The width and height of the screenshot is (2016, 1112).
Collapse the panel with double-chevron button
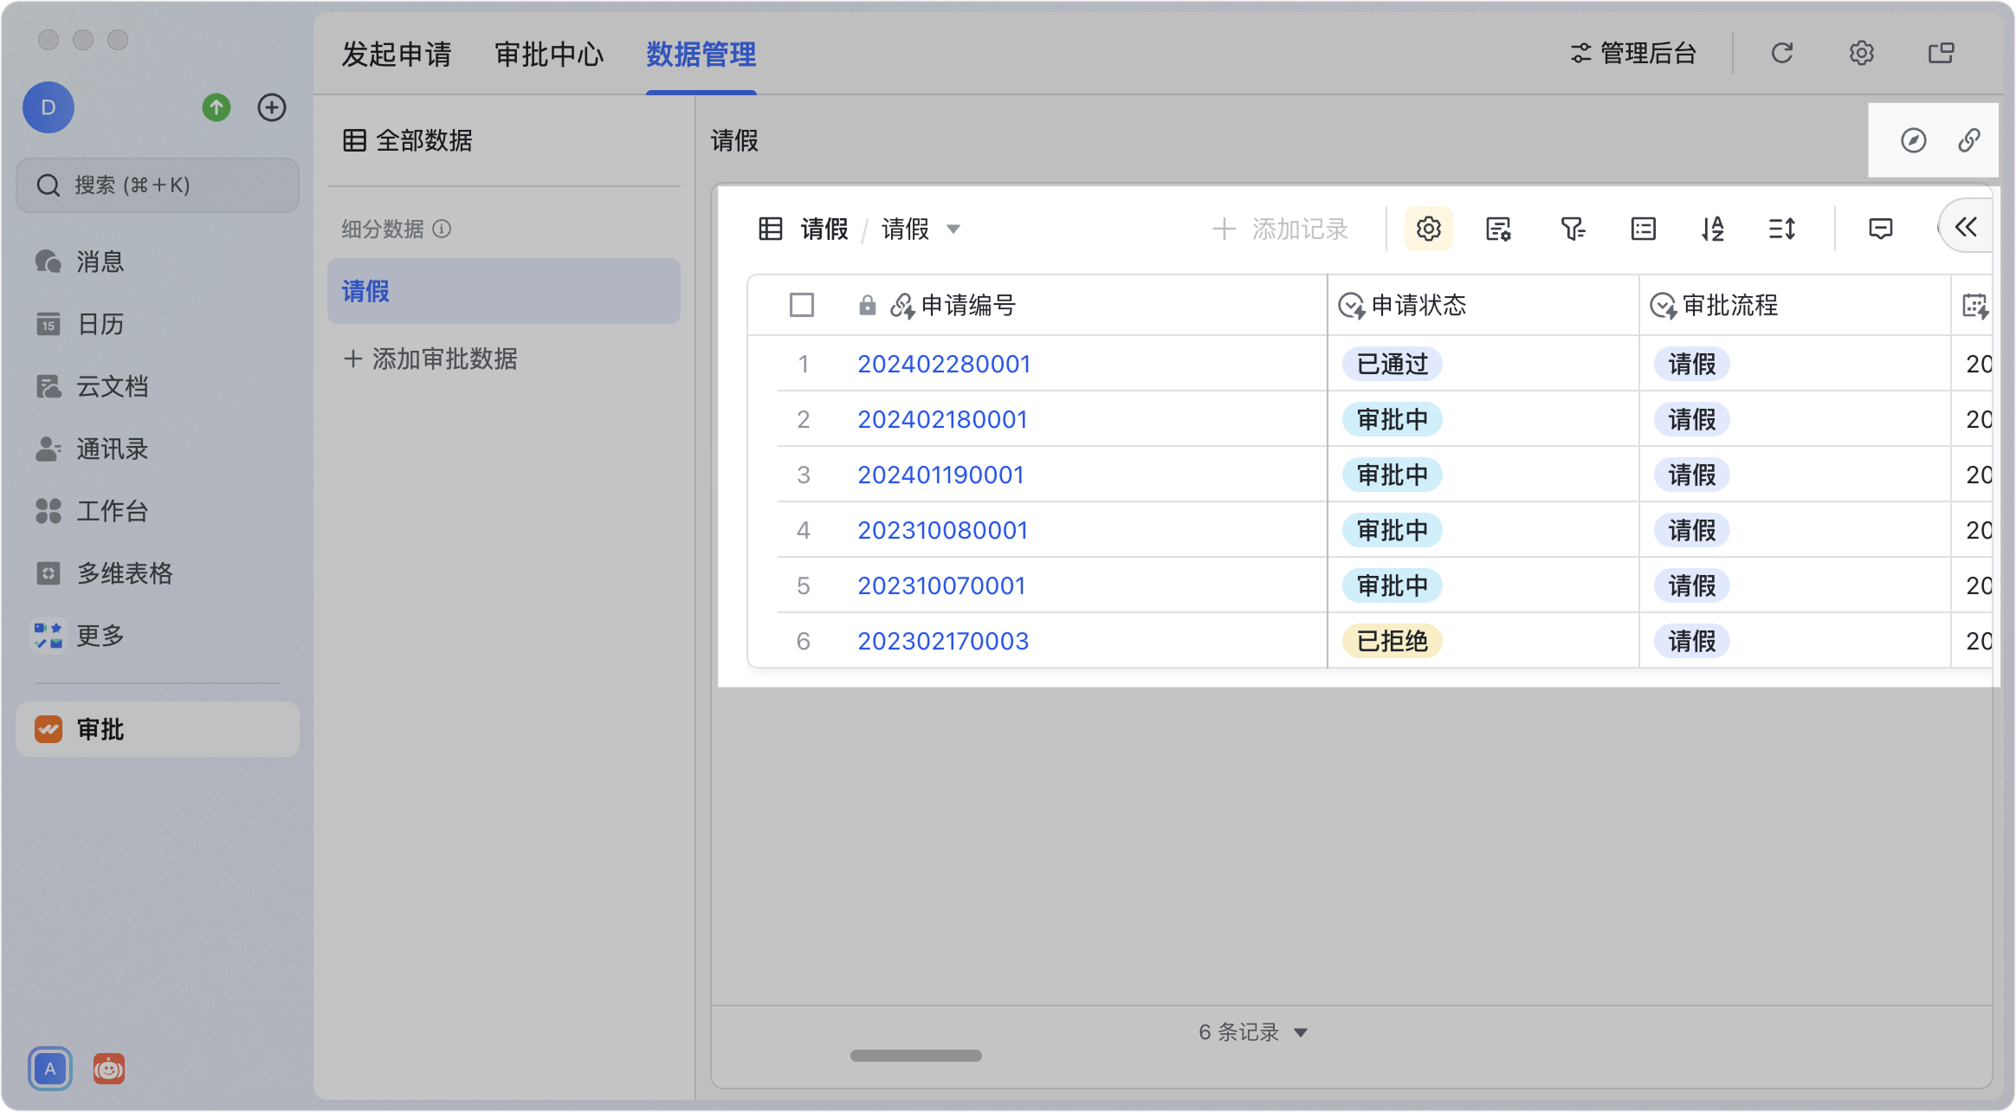coord(1965,227)
